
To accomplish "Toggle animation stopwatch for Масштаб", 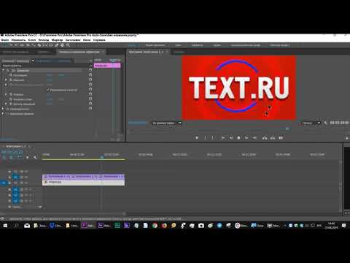I will point(11,80).
